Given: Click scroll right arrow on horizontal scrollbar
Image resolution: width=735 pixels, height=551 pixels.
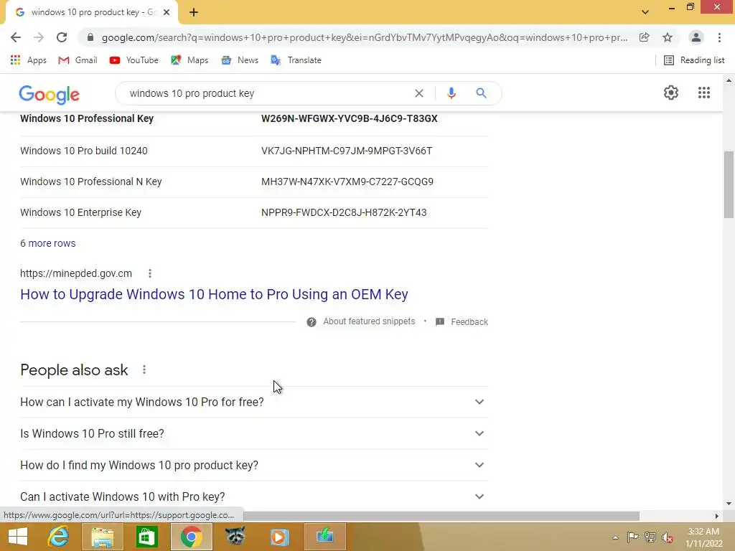Looking at the screenshot, I should 717,516.
